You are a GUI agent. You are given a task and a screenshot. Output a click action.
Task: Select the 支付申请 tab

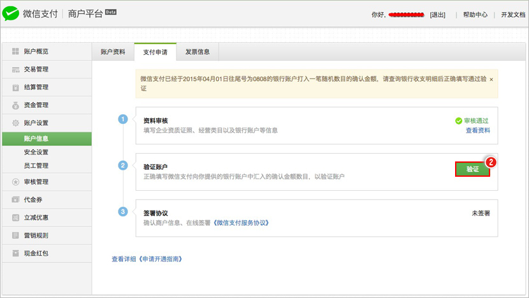155,52
